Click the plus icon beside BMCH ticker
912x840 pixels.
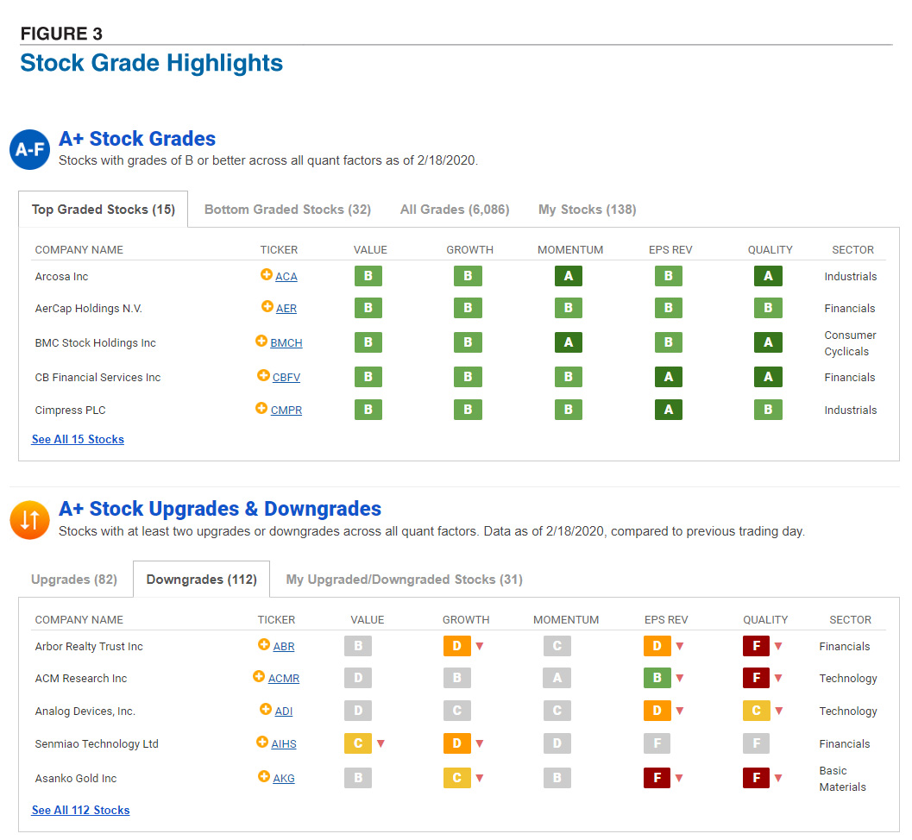tap(261, 341)
